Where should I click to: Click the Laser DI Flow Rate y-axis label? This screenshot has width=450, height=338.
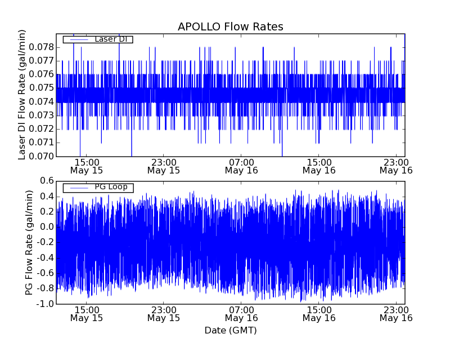(22, 95)
